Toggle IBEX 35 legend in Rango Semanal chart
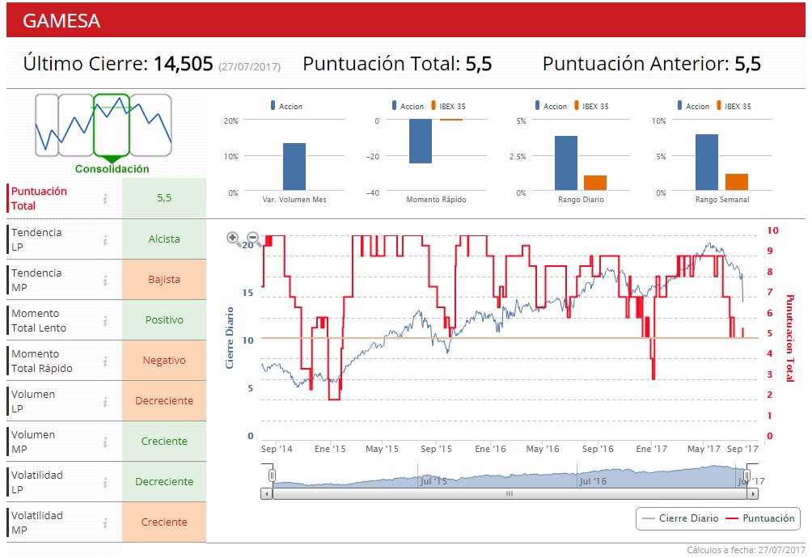The height and width of the screenshot is (558, 812). pos(734,106)
